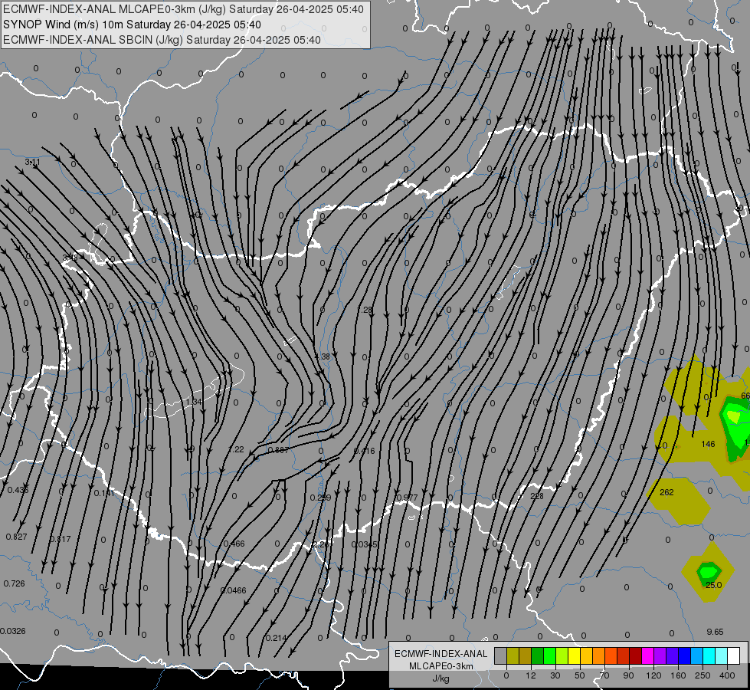Click the map value 0.214
Screen dimensions: 750x690
pyautogui.click(x=276, y=638)
